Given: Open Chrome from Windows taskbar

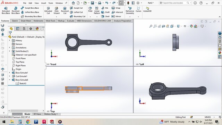Looking at the screenshot, I should (28, 122).
